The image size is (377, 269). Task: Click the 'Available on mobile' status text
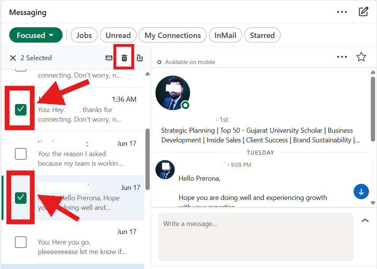190,62
